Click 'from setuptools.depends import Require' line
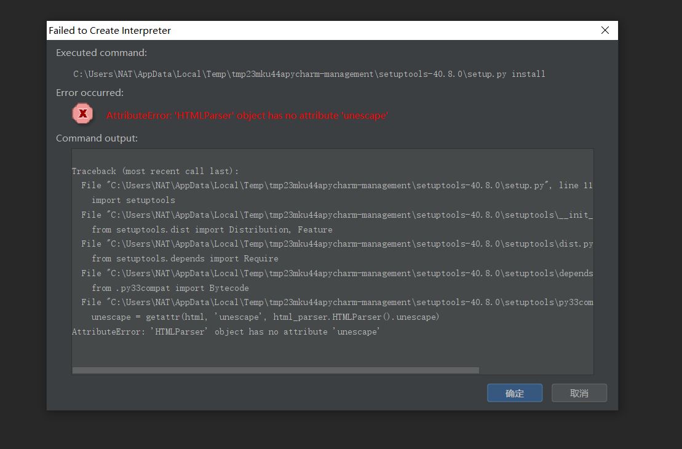This screenshot has height=449, width=682. (185, 258)
